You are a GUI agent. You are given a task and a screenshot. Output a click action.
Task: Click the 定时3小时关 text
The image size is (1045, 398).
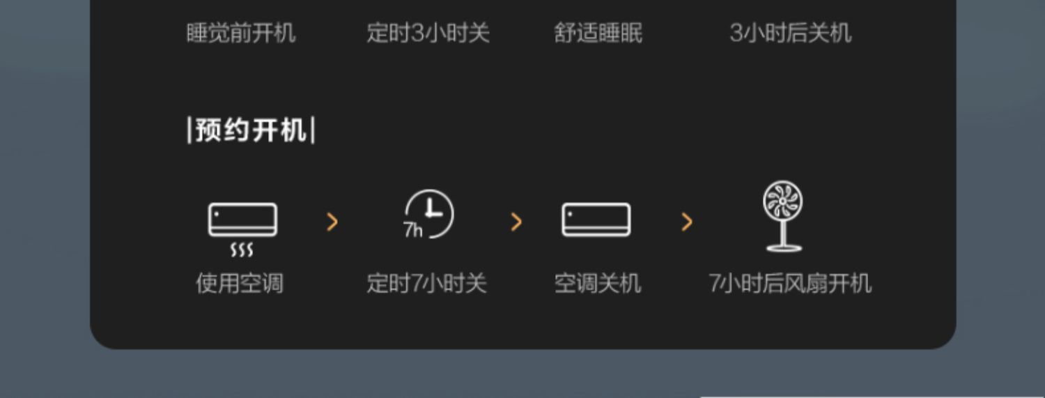[x=428, y=33]
